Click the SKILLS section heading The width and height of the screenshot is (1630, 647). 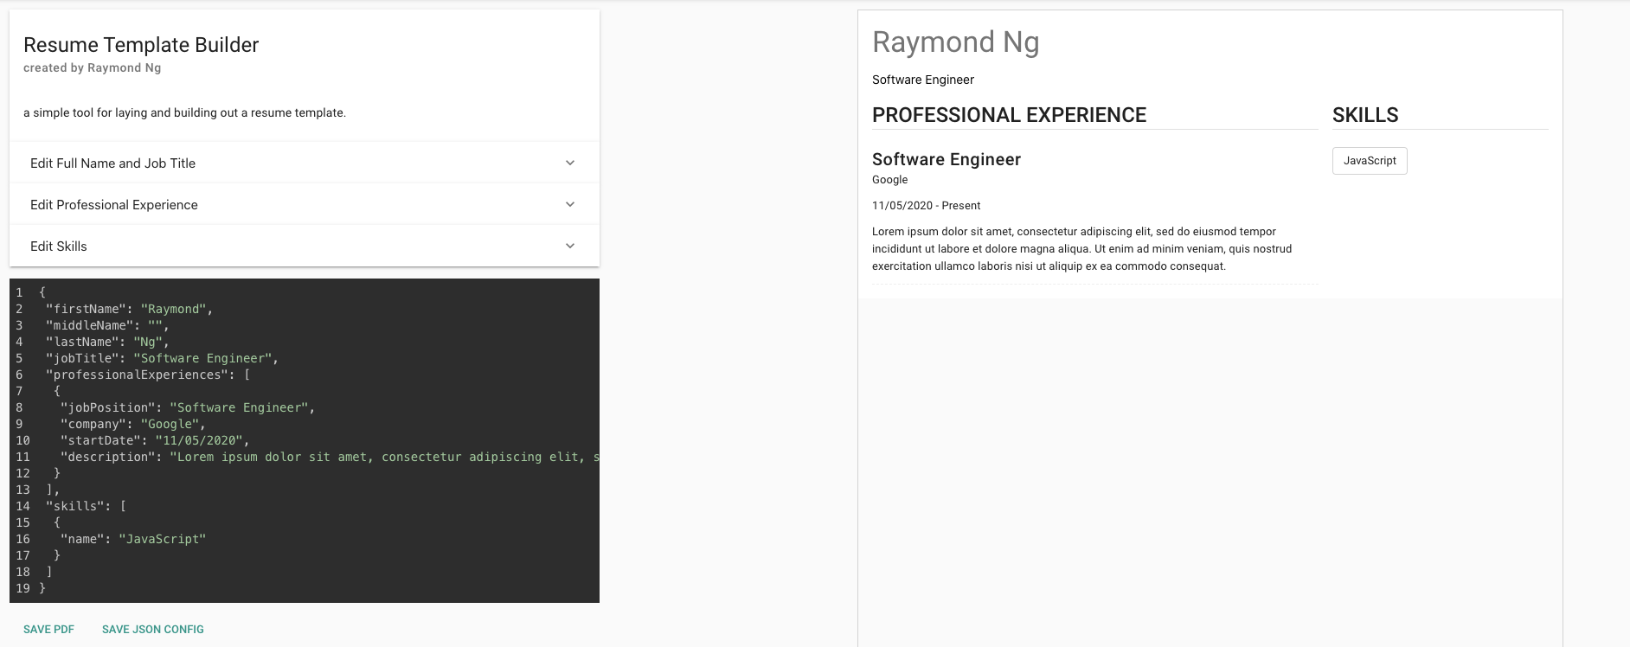[1365, 115]
